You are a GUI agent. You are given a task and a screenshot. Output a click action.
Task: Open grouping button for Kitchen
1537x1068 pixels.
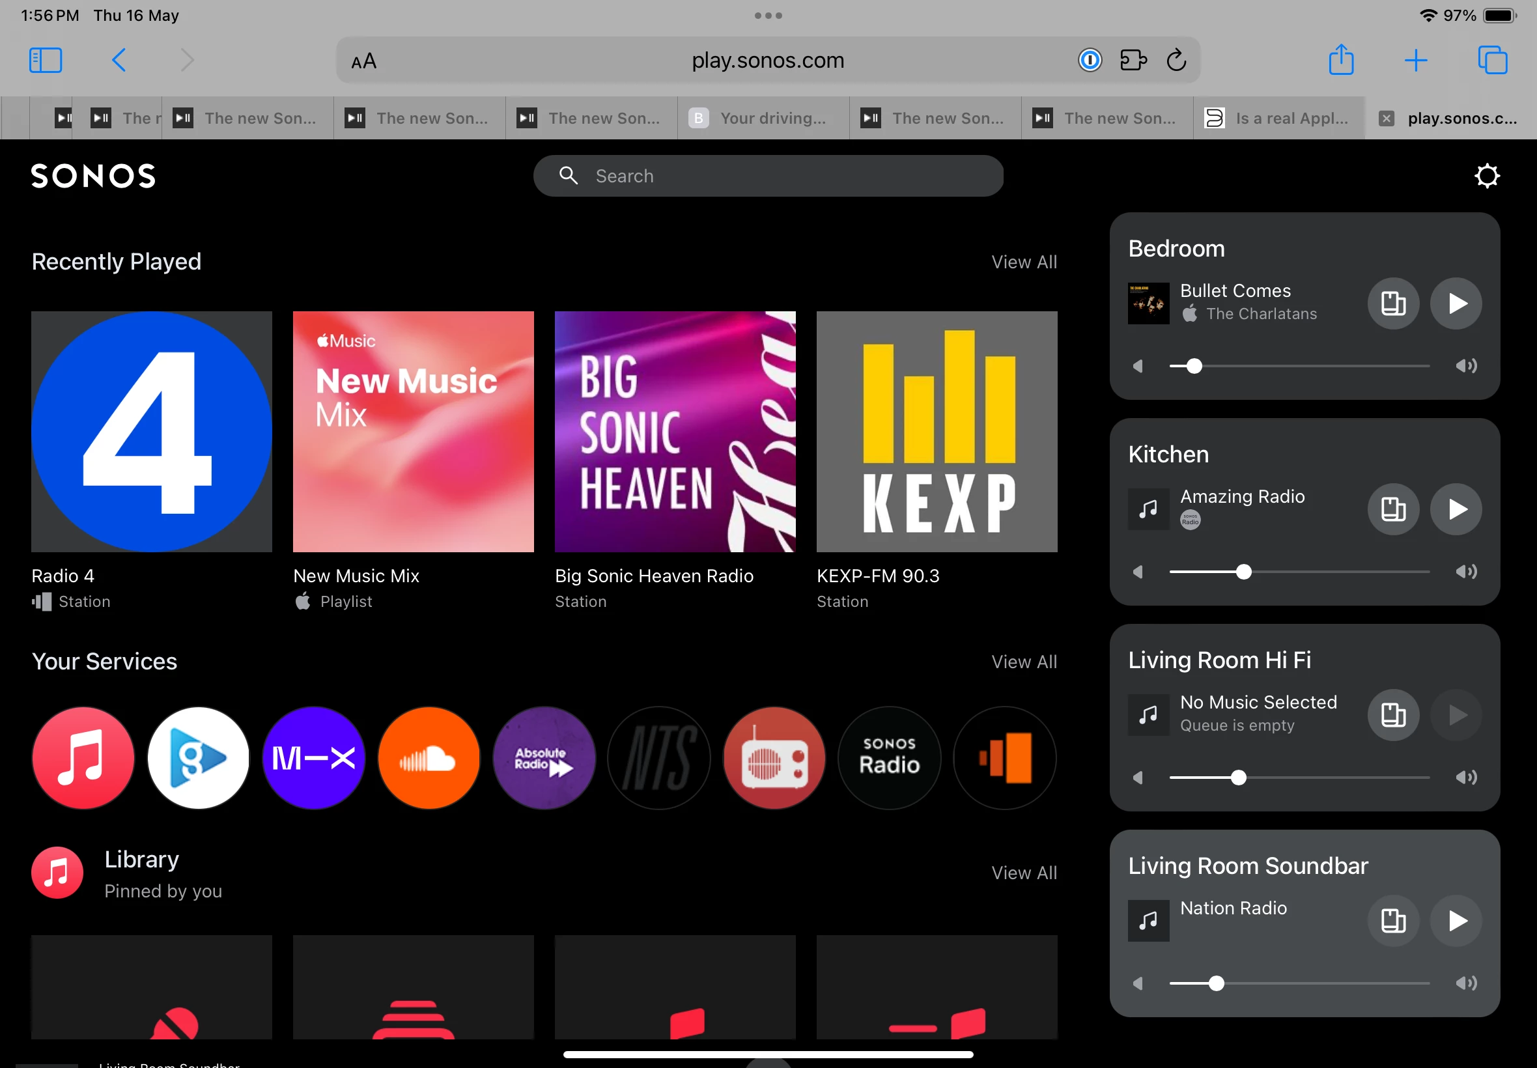(x=1393, y=509)
